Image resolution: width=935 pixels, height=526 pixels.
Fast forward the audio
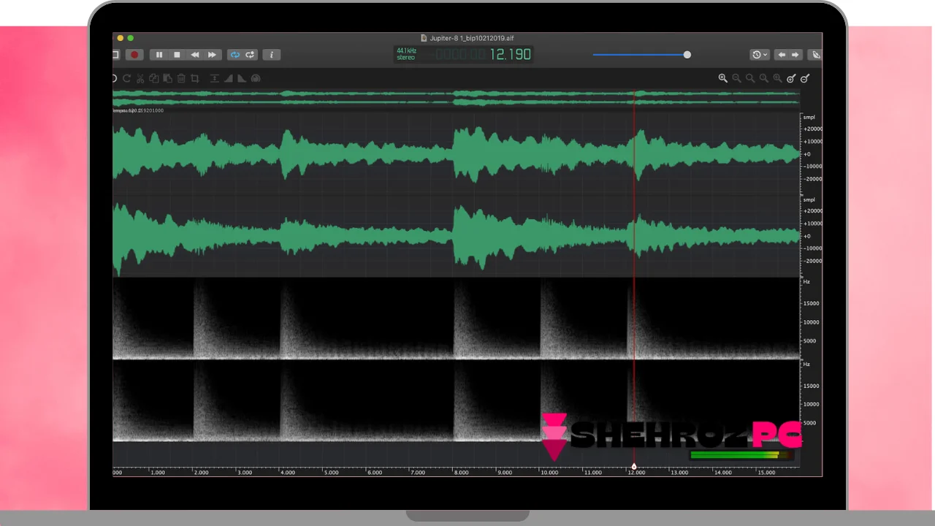pyautogui.click(x=212, y=55)
